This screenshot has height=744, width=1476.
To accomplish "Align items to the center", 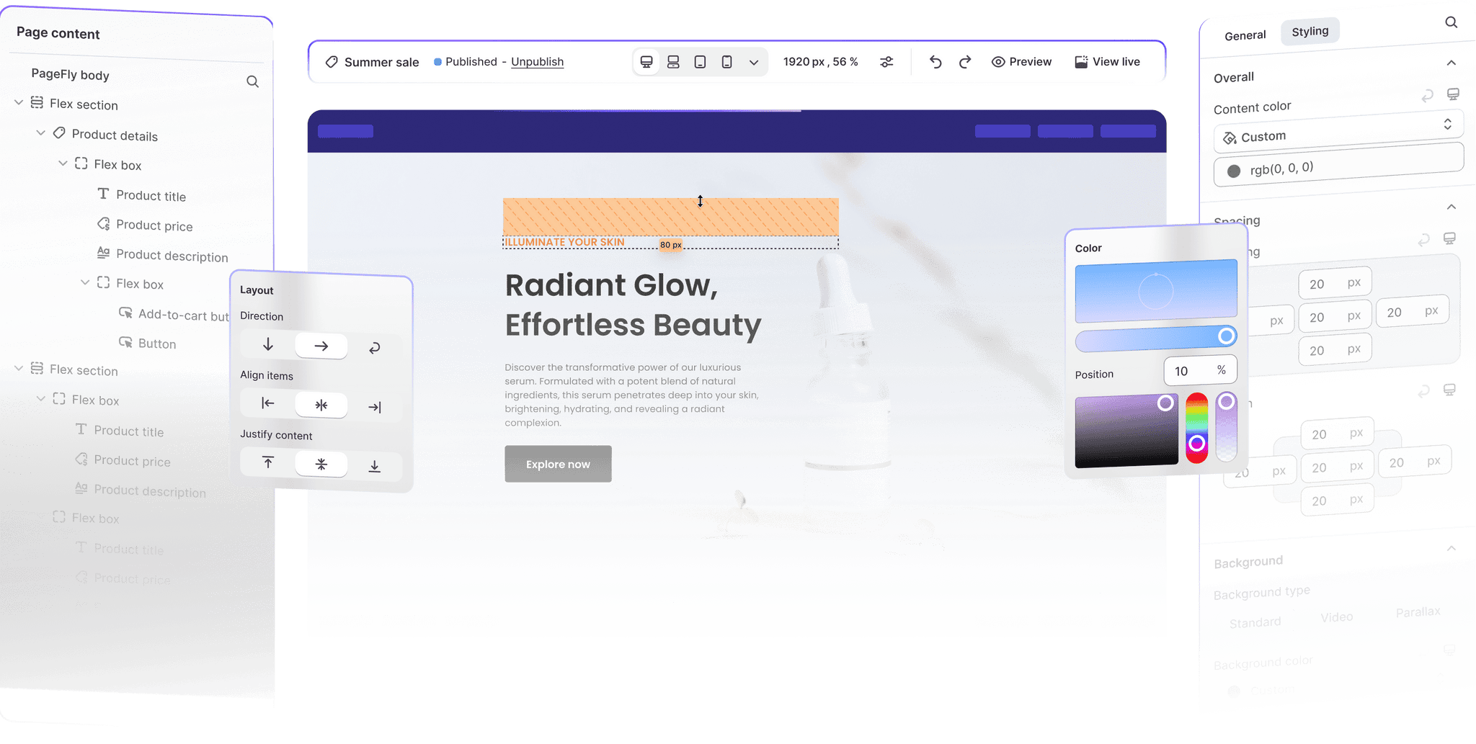I will [x=321, y=405].
